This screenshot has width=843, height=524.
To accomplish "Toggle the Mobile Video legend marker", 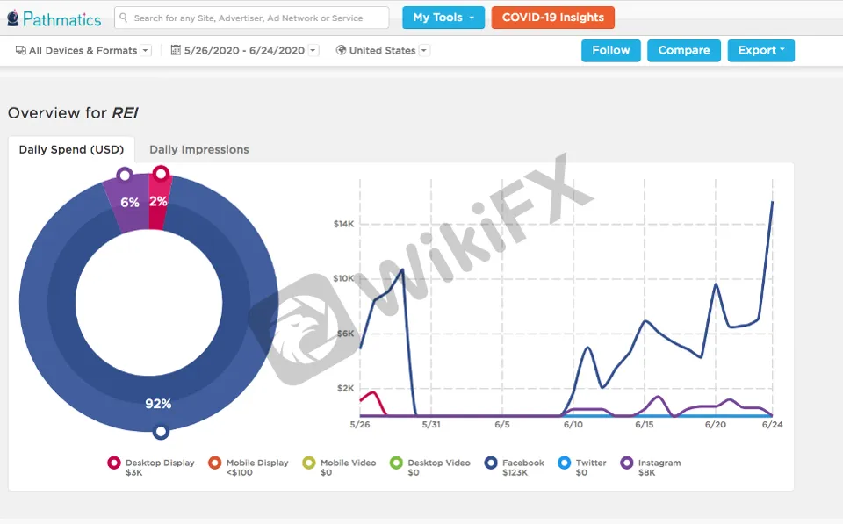I will pyautogui.click(x=308, y=463).
